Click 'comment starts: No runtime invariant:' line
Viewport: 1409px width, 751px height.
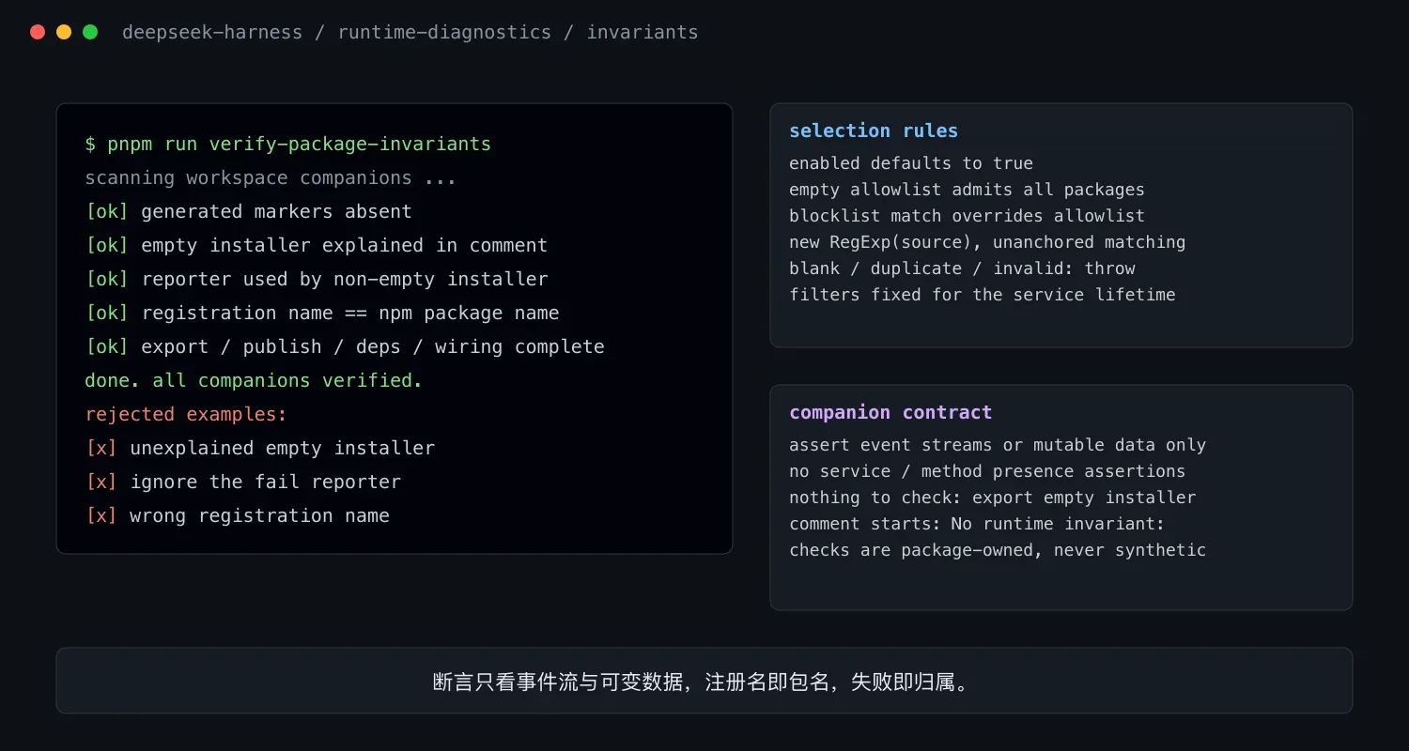point(977,524)
